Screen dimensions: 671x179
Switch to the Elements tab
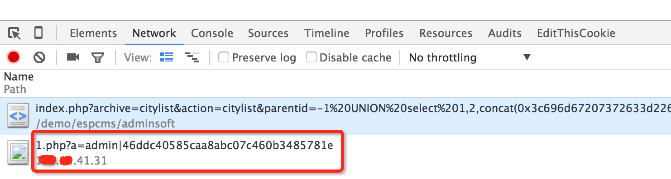pyautogui.click(x=93, y=33)
